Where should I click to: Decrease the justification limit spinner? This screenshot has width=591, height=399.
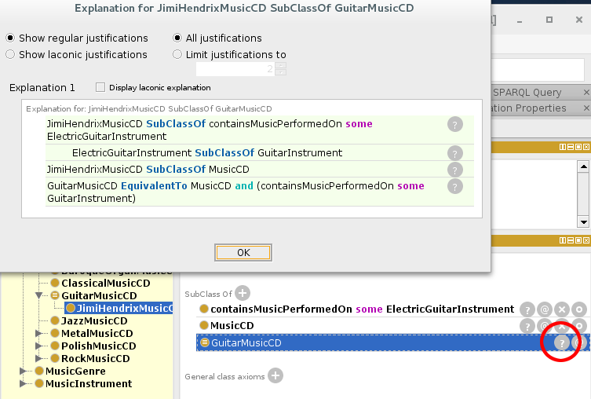tap(280, 72)
